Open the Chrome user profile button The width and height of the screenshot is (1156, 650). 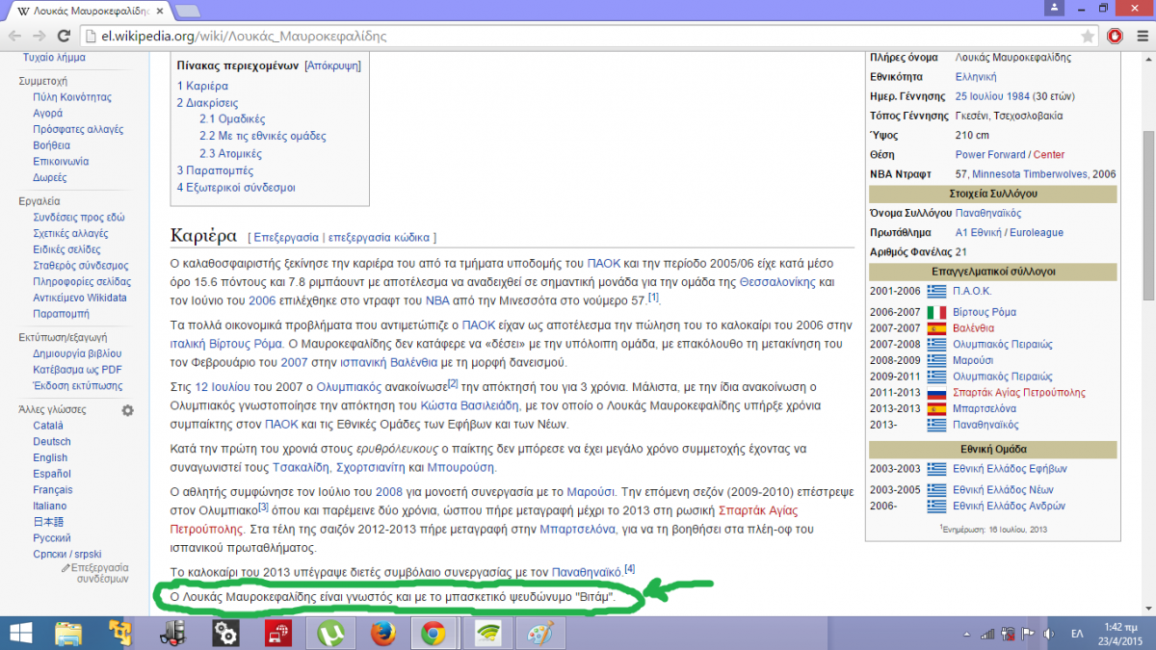click(1056, 8)
